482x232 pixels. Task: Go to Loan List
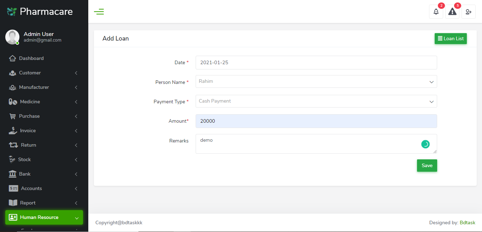point(450,38)
